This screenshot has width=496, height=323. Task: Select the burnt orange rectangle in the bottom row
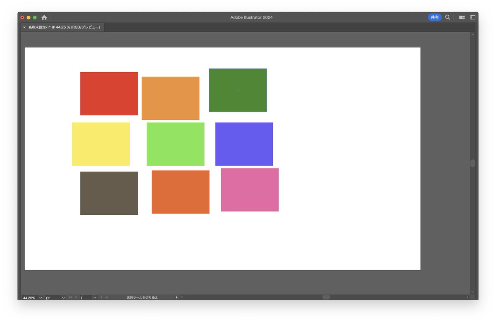click(181, 192)
